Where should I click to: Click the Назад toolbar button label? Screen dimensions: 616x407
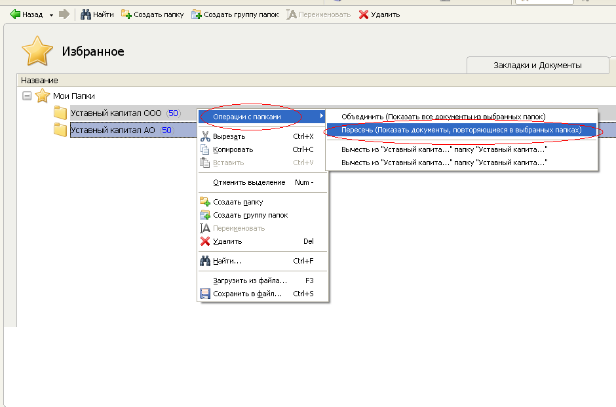[x=33, y=14]
